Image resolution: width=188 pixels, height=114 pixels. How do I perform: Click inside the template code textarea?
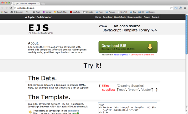128,108
